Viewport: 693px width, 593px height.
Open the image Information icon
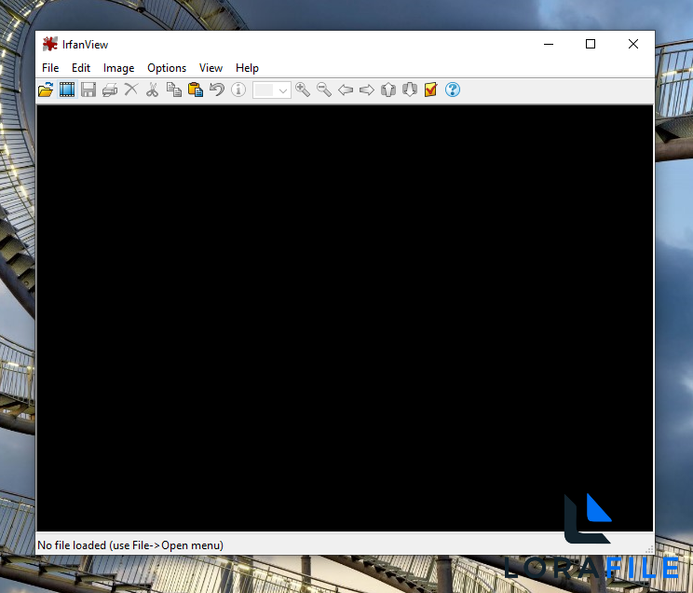(x=238, y=90)
